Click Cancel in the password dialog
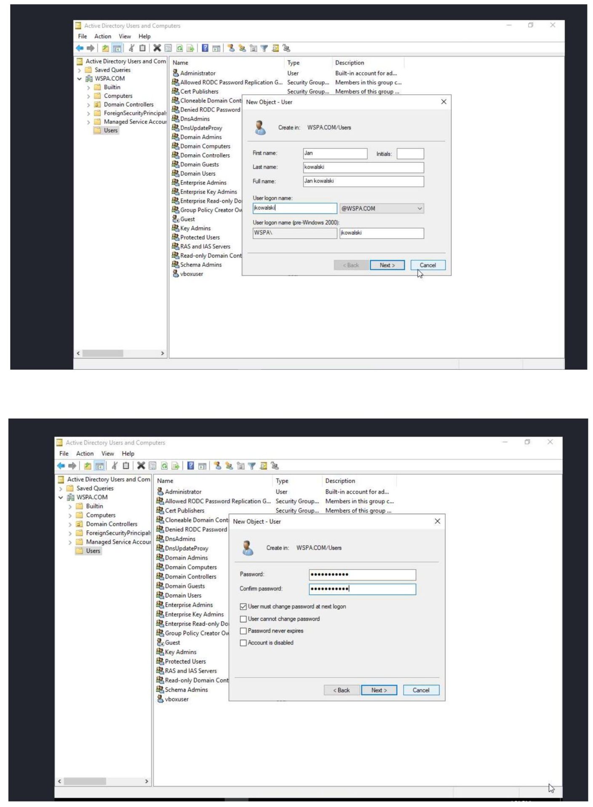The height and width of the screenshot is (807, 593). click(x=421, y=690)
